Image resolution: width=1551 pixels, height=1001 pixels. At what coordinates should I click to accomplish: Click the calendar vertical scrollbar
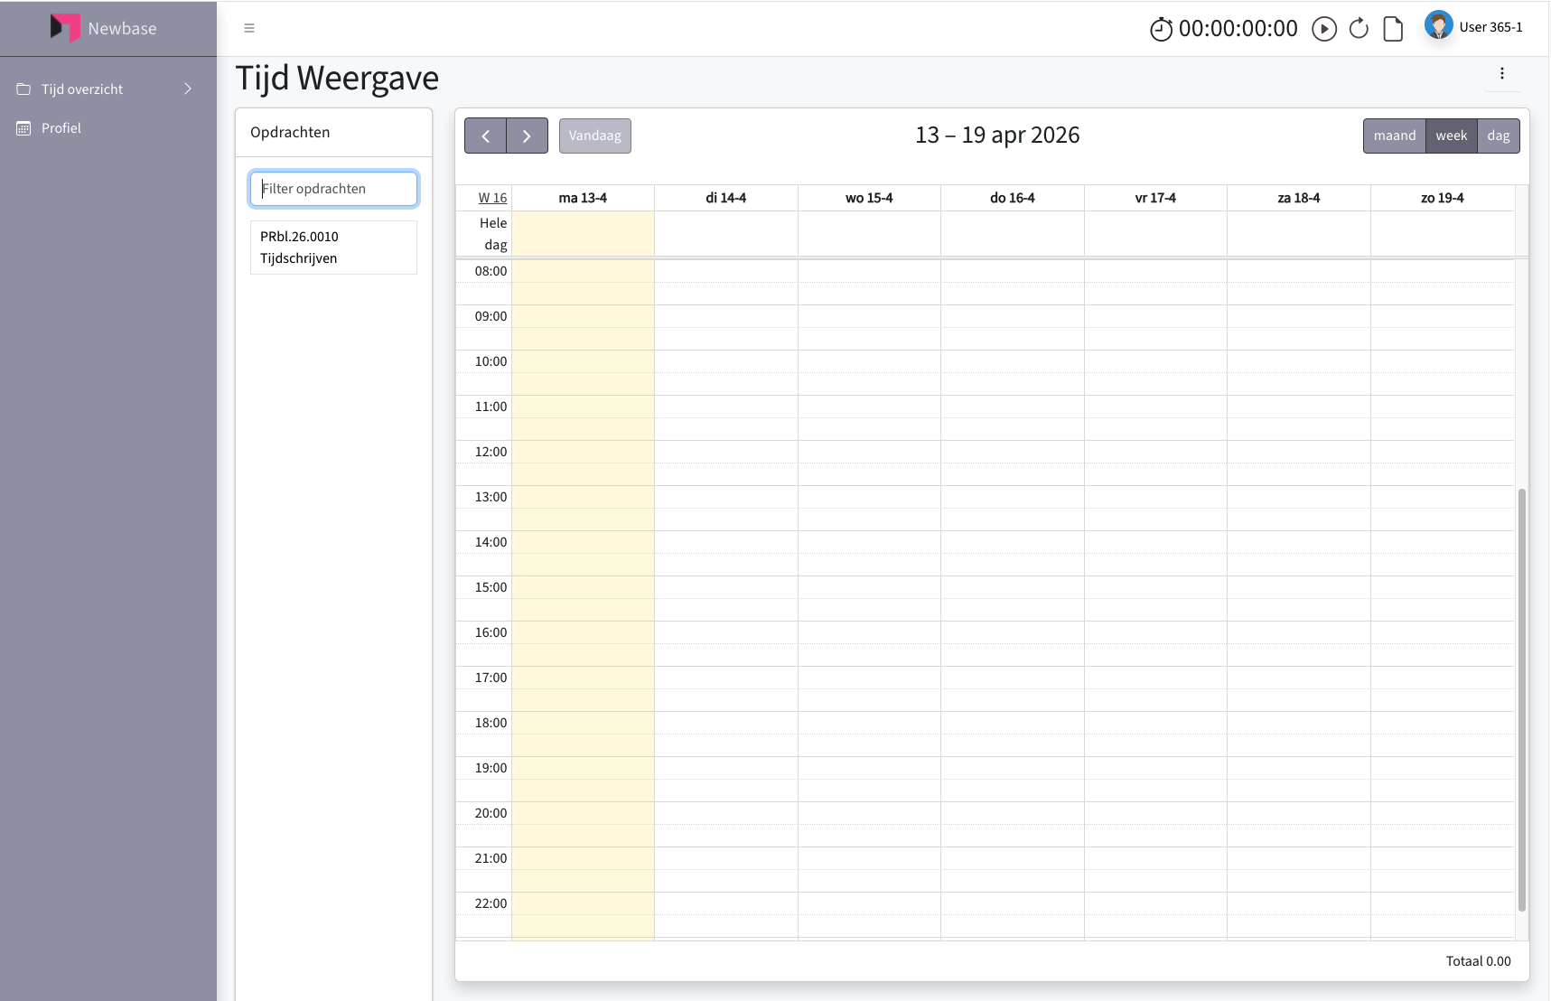(1521, 699)
